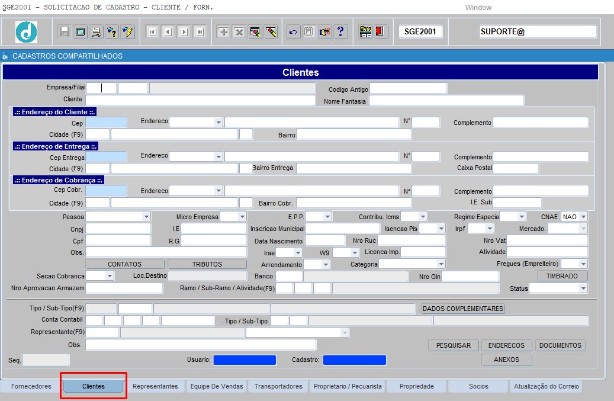This screenshot has height=401, width=614.
Task: Click the Print toolbar icon
Action: (96, 32)
